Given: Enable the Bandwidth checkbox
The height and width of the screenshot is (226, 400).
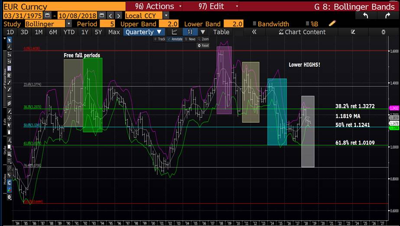Looking at the screenshot, I should click(x=255, y=24).
